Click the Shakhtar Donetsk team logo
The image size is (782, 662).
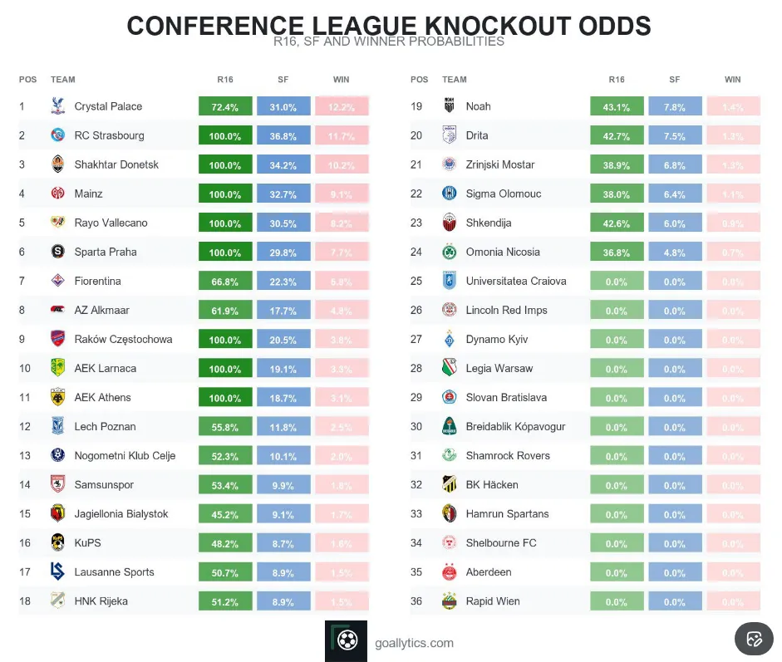[x=57, y=164]
